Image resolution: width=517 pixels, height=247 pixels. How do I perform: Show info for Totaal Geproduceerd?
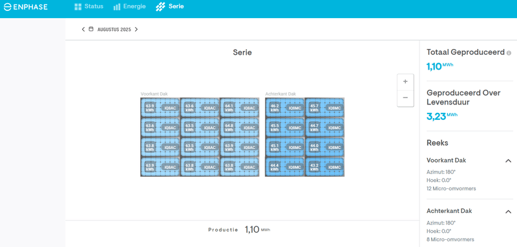click(509, 53)
